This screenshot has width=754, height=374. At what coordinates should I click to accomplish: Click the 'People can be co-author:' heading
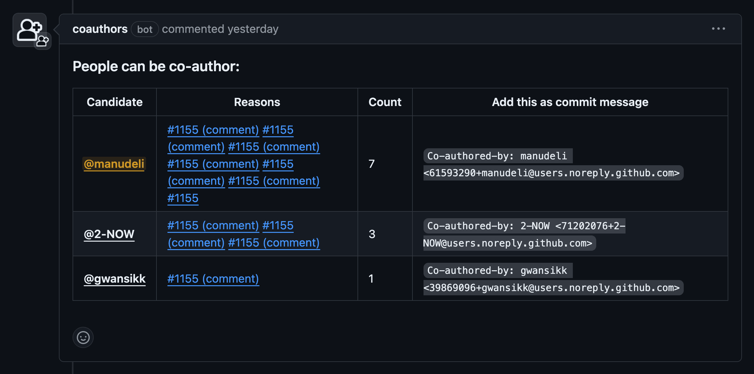(156, 66)
